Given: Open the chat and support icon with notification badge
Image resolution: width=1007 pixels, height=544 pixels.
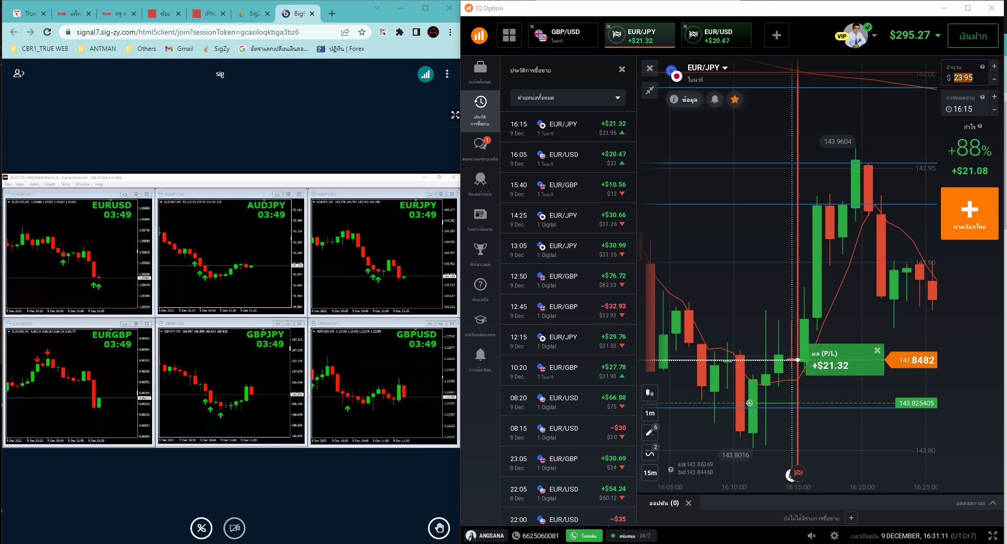Looking at the screenshot, I should (x=480, y=144).
